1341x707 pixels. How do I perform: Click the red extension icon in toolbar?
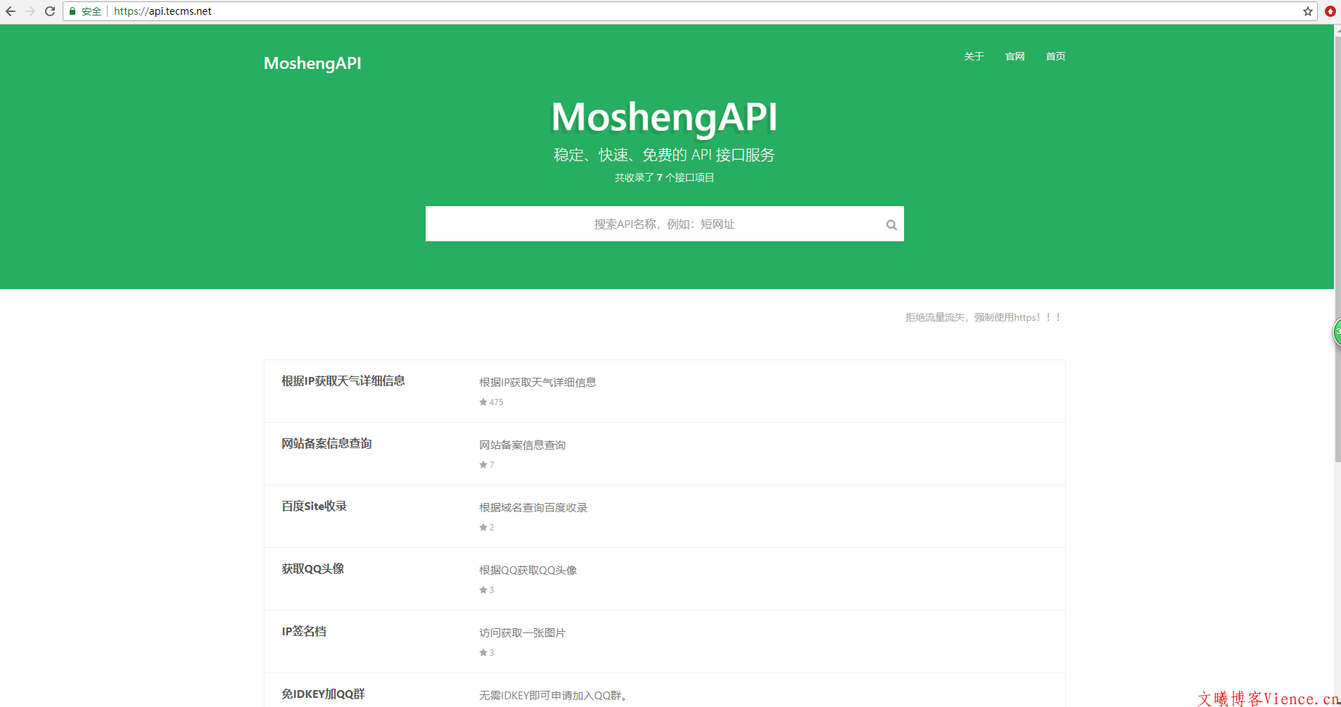(x=1330, y=11)
